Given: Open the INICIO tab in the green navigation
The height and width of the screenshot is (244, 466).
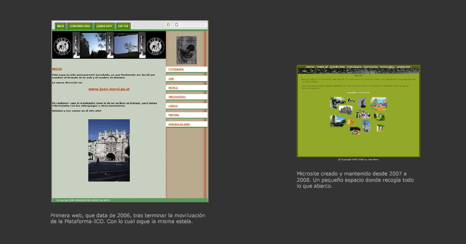Looking at the screenshot, I should pos(61,26).
